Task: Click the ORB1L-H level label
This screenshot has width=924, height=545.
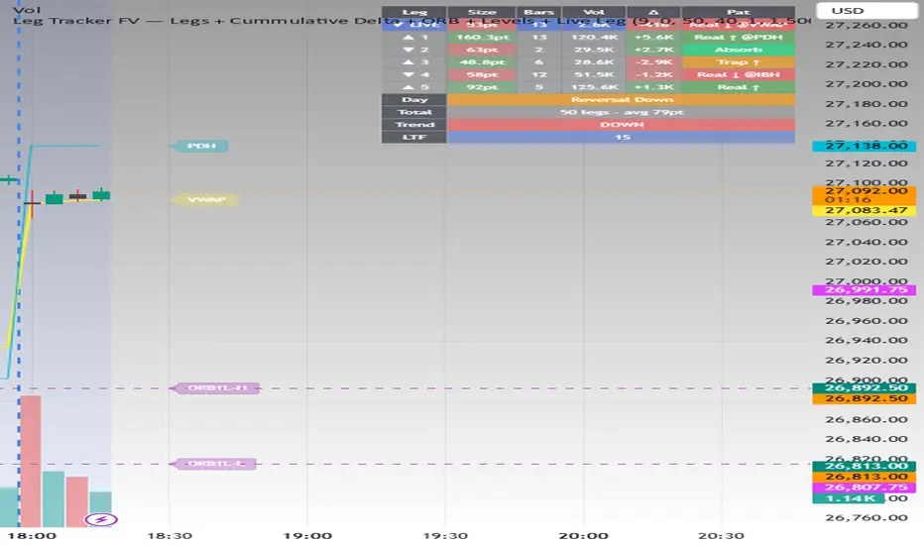Action: tap(214, 387)
